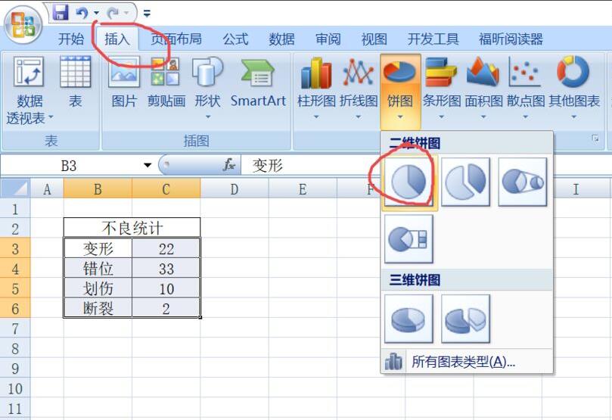This screenshot has height=420, width=612.
Task: Open 其他图表 other charts menu
Action: coord(573,88)
